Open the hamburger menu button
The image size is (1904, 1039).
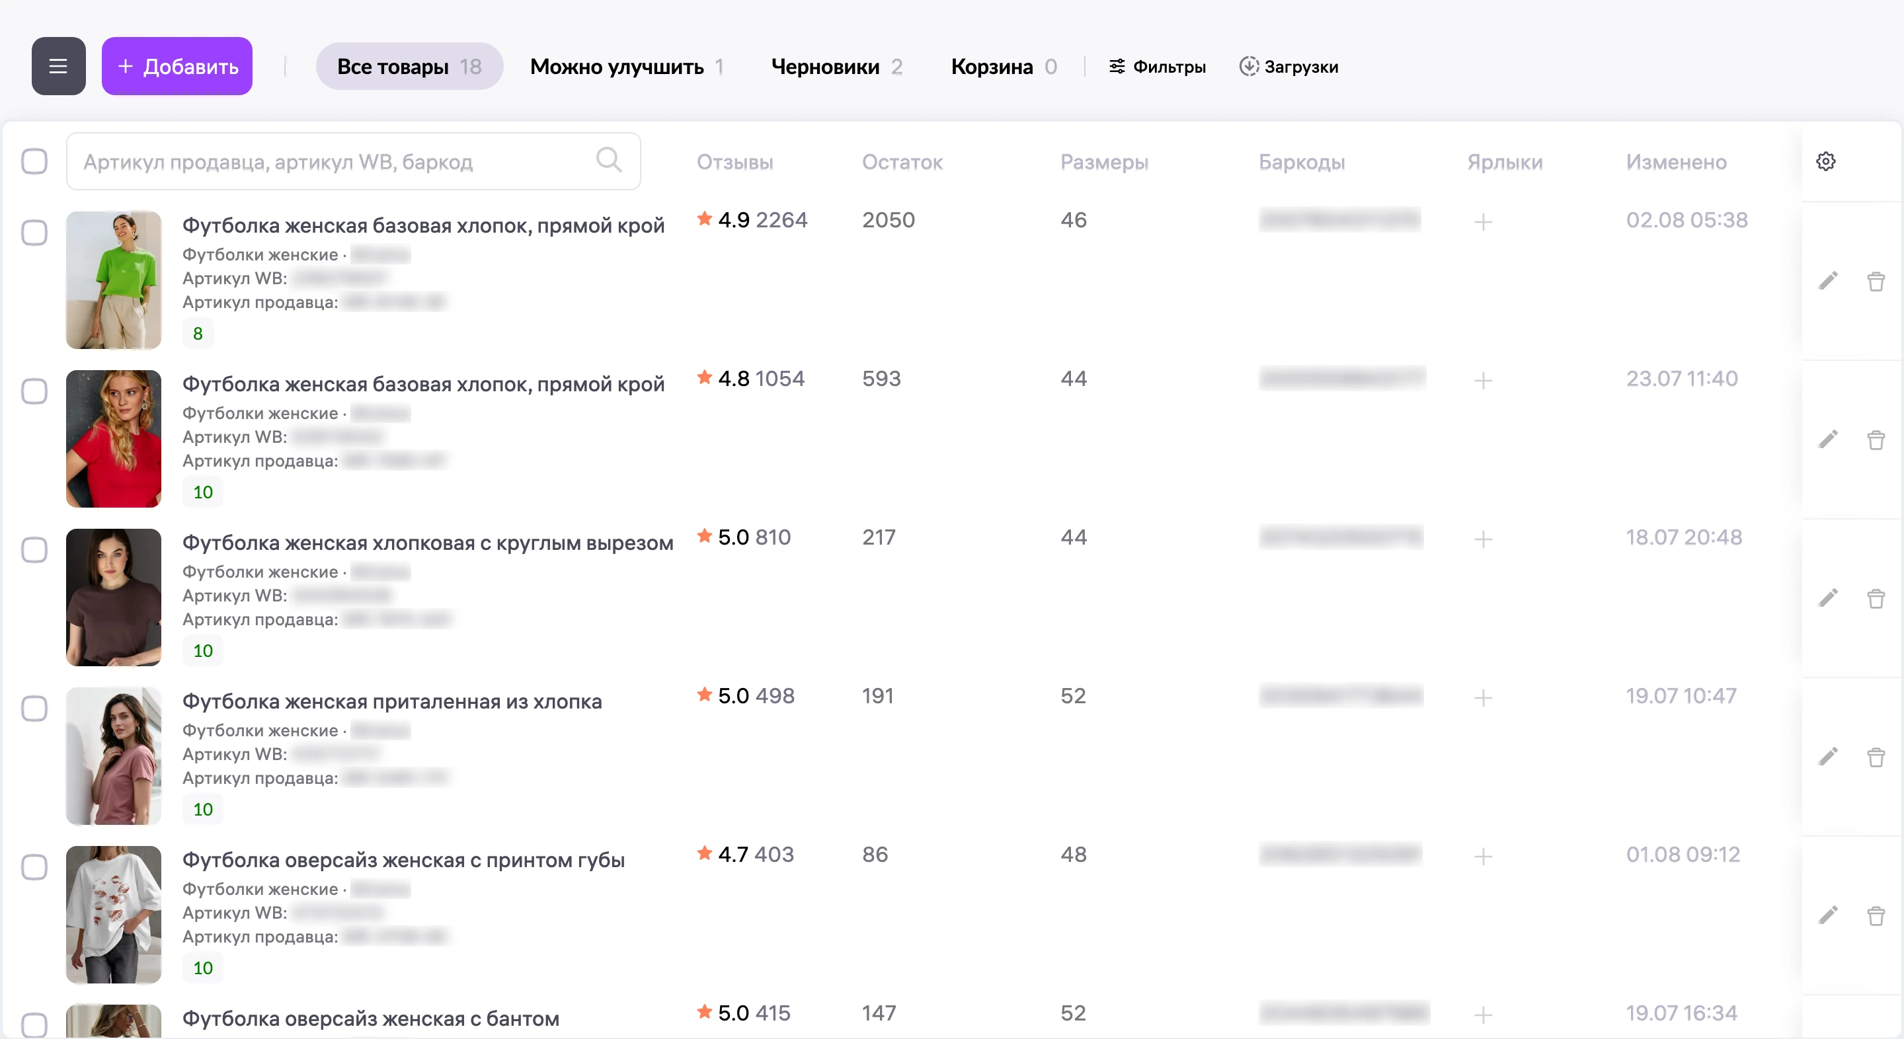click(x=58, y=67)
